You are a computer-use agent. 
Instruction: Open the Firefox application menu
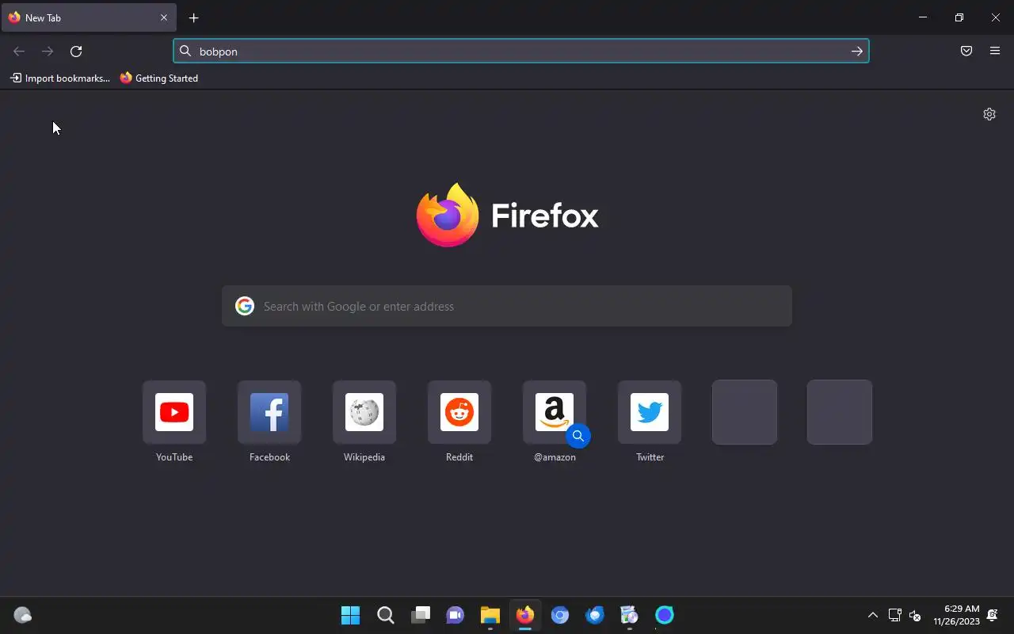[995, 52]
